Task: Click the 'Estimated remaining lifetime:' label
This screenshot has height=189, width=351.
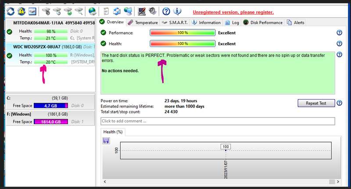Action: coord(127,106)
